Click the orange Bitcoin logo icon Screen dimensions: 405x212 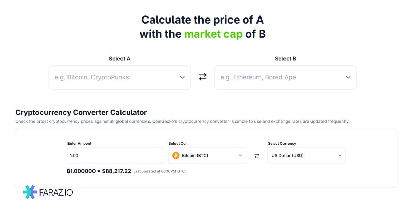[176, 156]
